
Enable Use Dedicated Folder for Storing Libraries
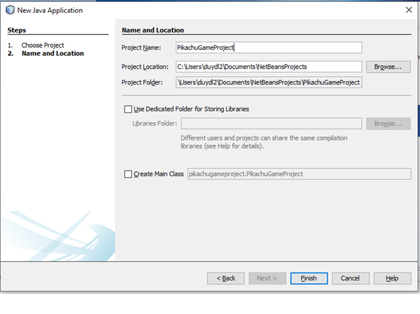pyautogui.click(x=129, y=109)
